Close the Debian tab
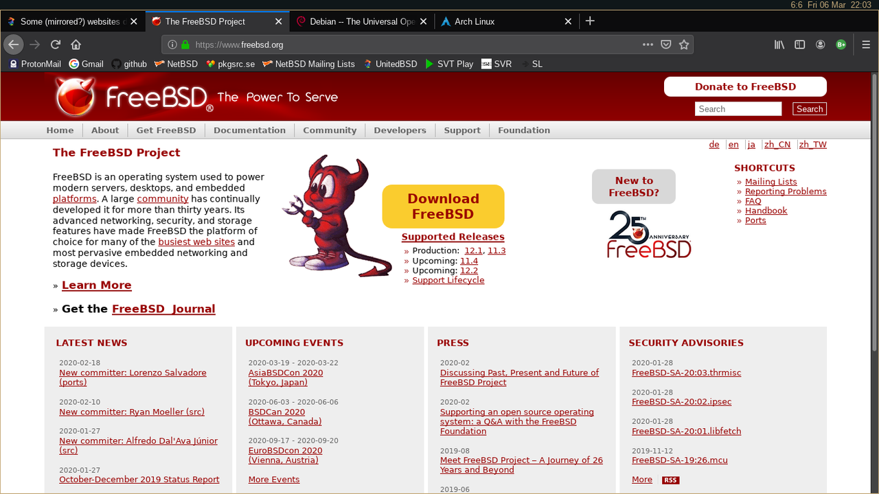879x494 pixels. pos(423,21)
